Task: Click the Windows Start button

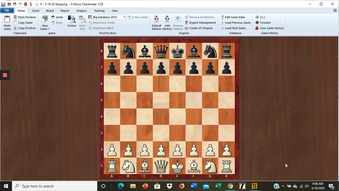Action: pos(6,186)
